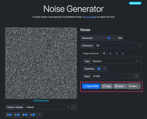Open the New version badge
Image resolution: width=147 pixels, height=119 pixels.
(135, 3)
